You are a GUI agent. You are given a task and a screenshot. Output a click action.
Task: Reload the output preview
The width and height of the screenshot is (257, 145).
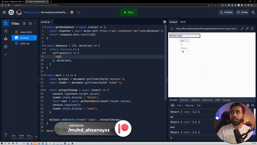click(171, 29)
